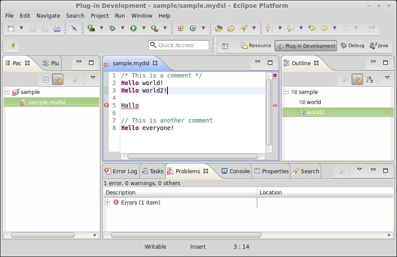Open the Java perspective
The height and width of the screenshot is (257, 397).
point(378,45)
